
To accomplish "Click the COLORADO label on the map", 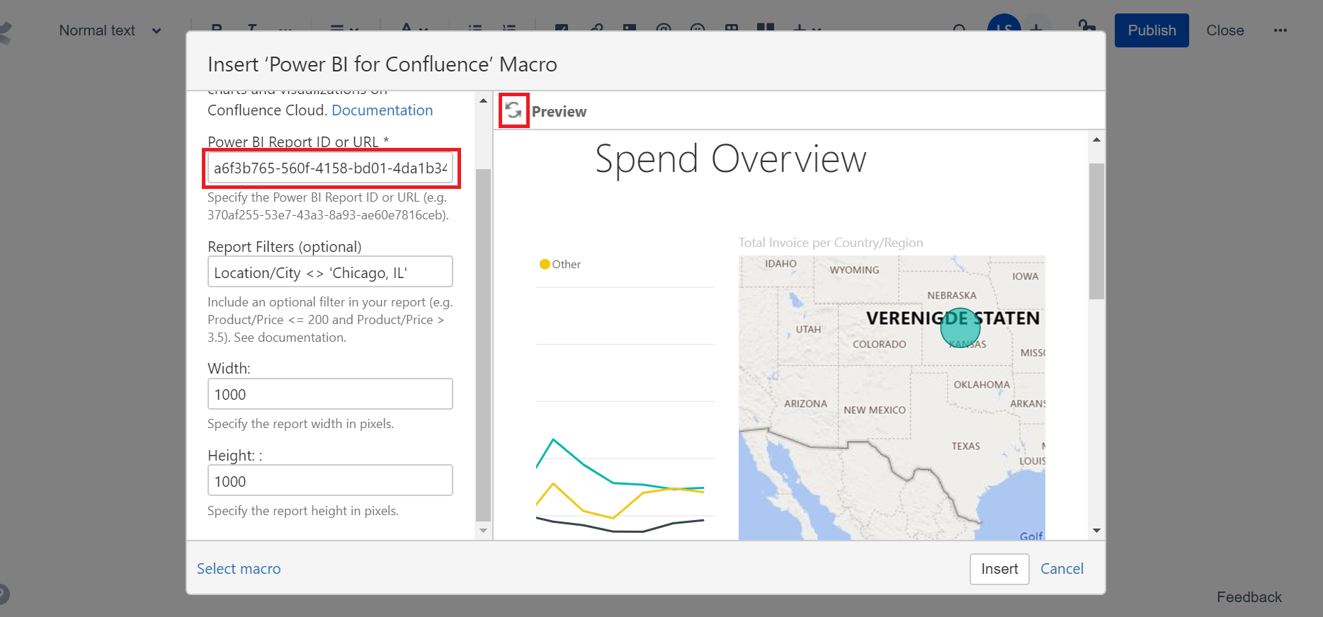I will (x=879, y=345).
